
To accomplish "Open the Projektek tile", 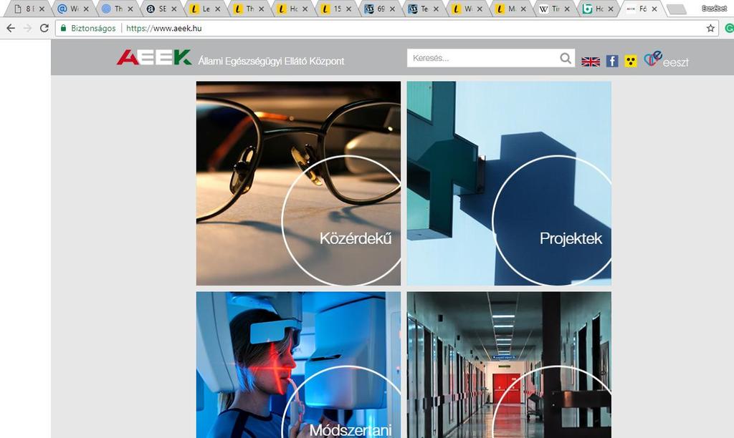I will pos(509,183).
